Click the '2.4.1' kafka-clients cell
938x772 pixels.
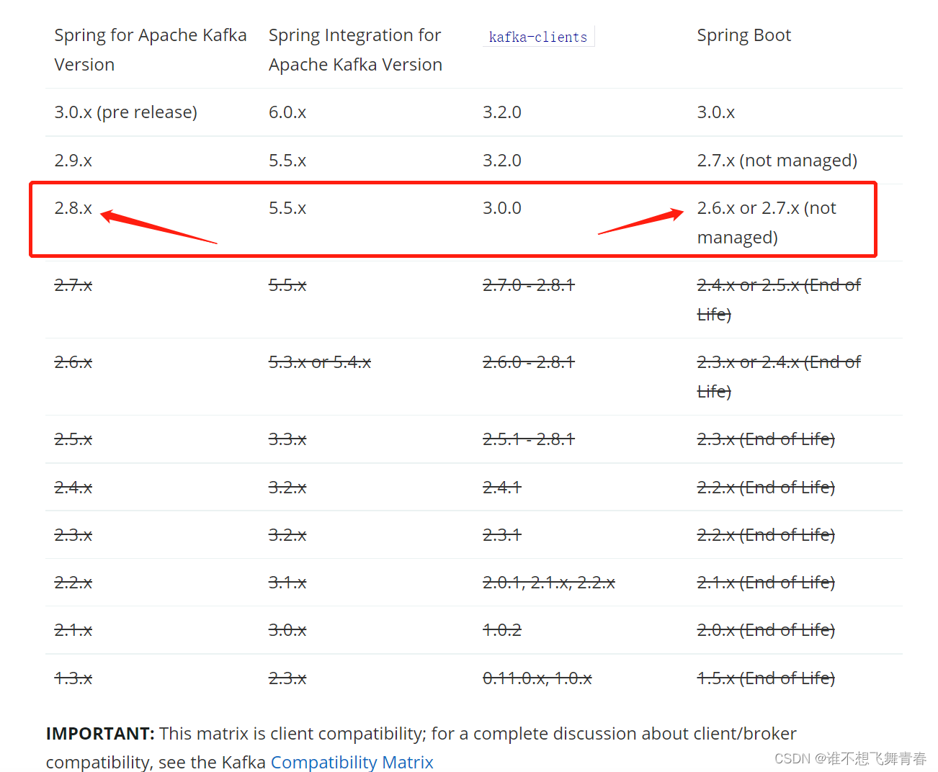502,488
